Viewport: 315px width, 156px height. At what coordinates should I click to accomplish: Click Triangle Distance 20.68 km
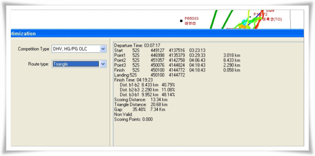point(141,105)
